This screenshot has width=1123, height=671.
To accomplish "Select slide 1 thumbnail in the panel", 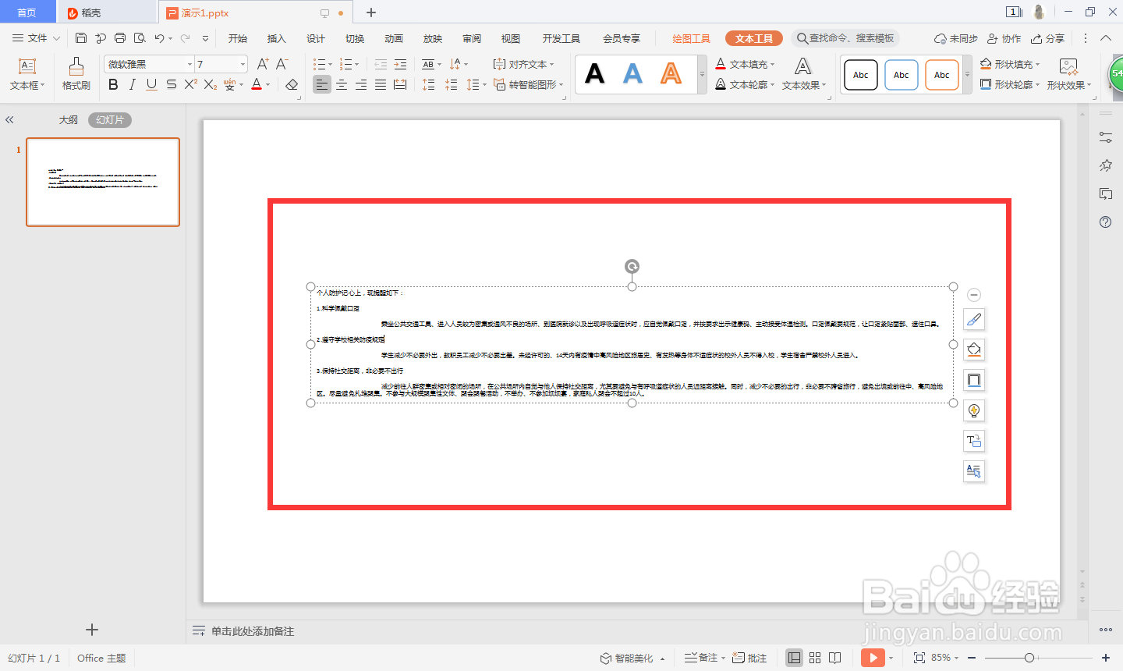I will (102, 182).
